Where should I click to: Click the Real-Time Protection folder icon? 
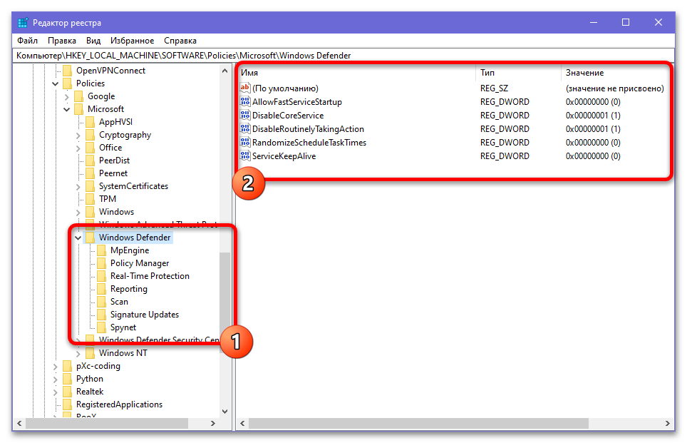click(x=102, y=276)
